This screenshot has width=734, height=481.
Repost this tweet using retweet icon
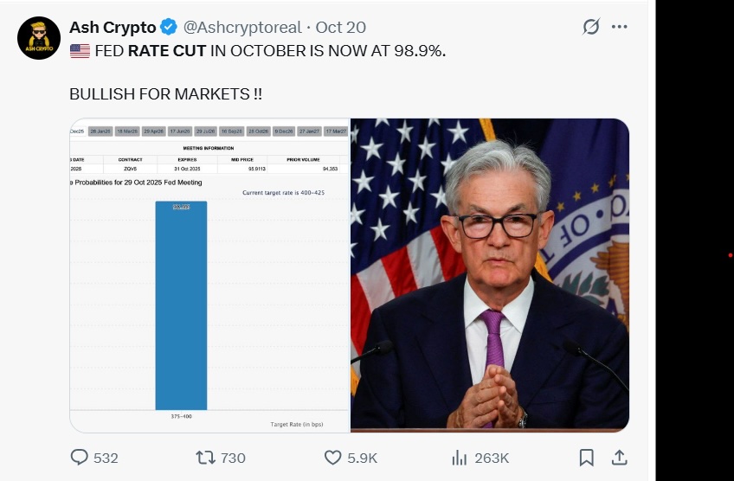pos(206,458)
